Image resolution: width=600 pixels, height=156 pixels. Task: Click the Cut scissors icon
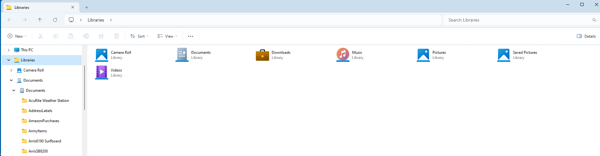click(41, 36)
